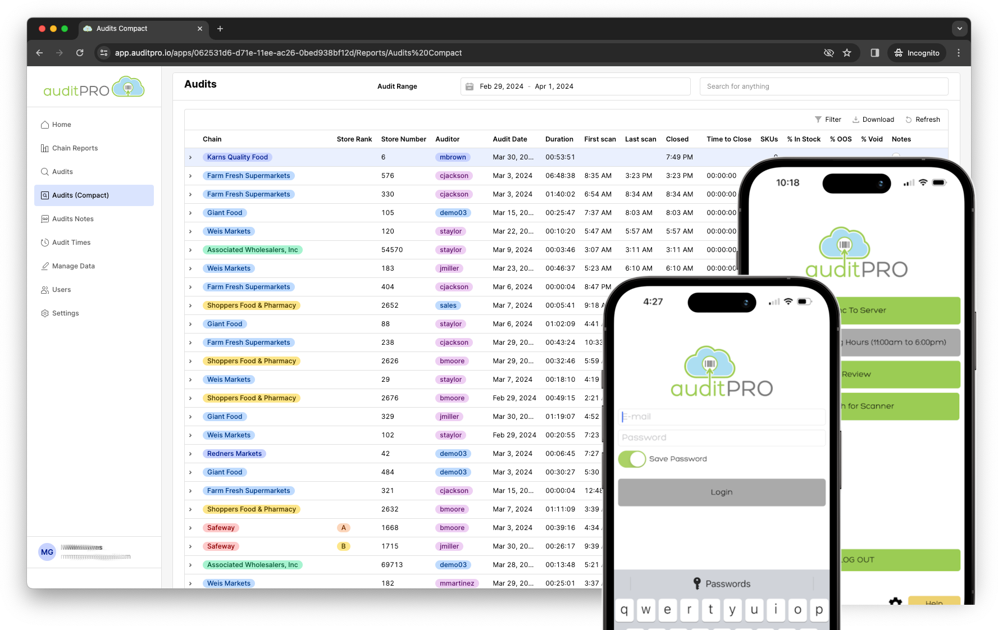Click the Manage Data pencil icon
998x630 pixels.
coord(45,266)
